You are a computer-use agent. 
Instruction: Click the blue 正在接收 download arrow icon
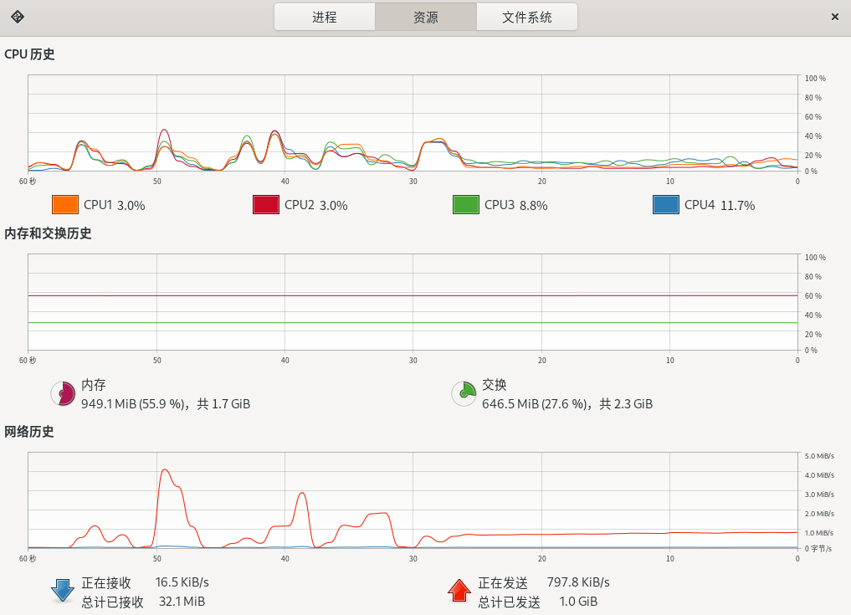click(x=63, y=591)
